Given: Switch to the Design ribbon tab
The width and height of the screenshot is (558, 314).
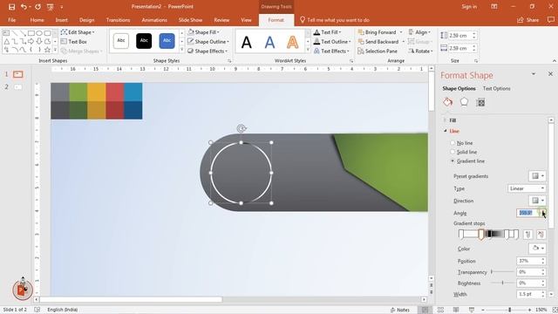Looking at the screenshot, I should click(87, 20).
